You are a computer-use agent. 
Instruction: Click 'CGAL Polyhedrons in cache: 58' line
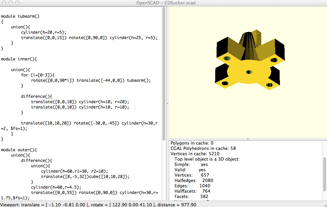203,148
